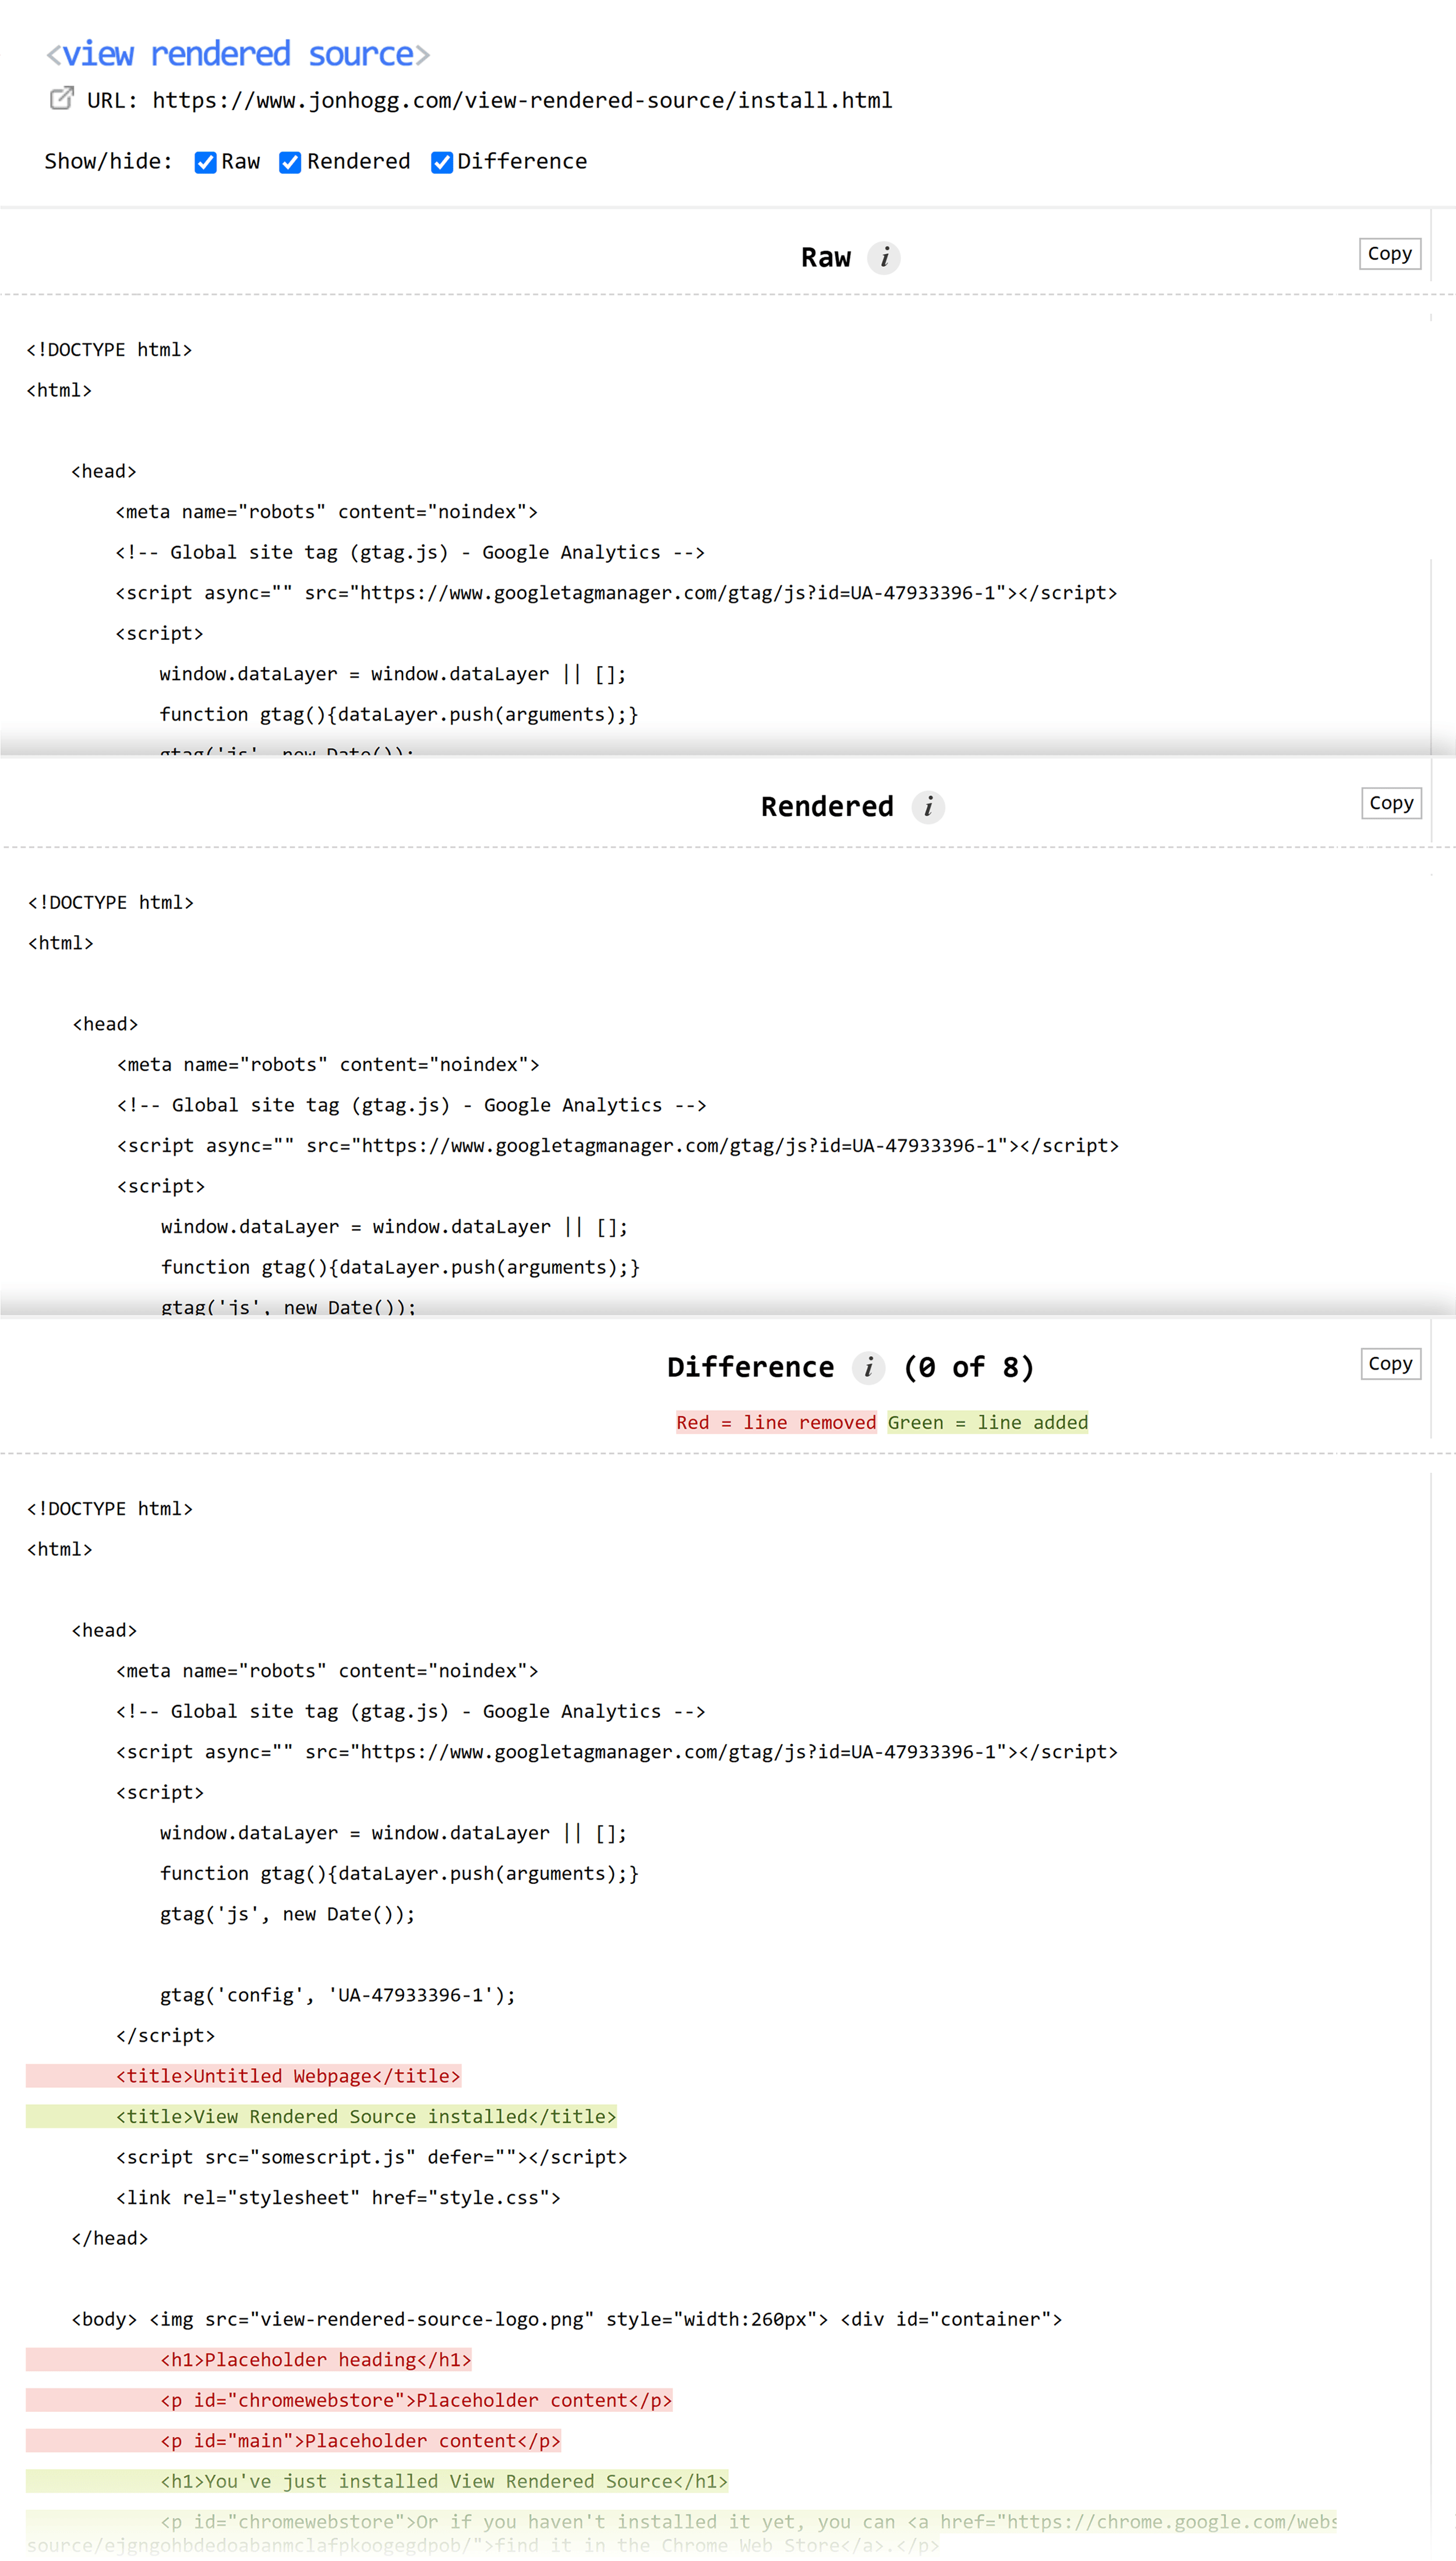Click the removed 'Placeholder heading' h1 line
This screenshot has height=2561, width=1456.
pos(249,2359)
